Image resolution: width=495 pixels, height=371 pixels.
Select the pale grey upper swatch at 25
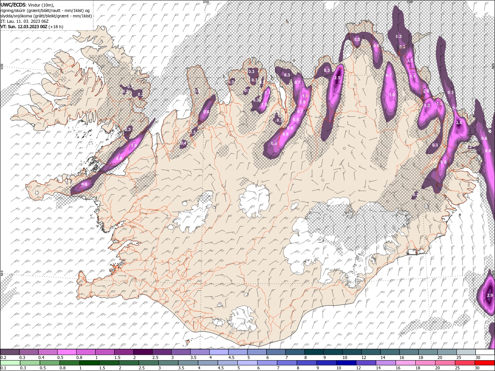pyautogui.click(x=466, y=352)
